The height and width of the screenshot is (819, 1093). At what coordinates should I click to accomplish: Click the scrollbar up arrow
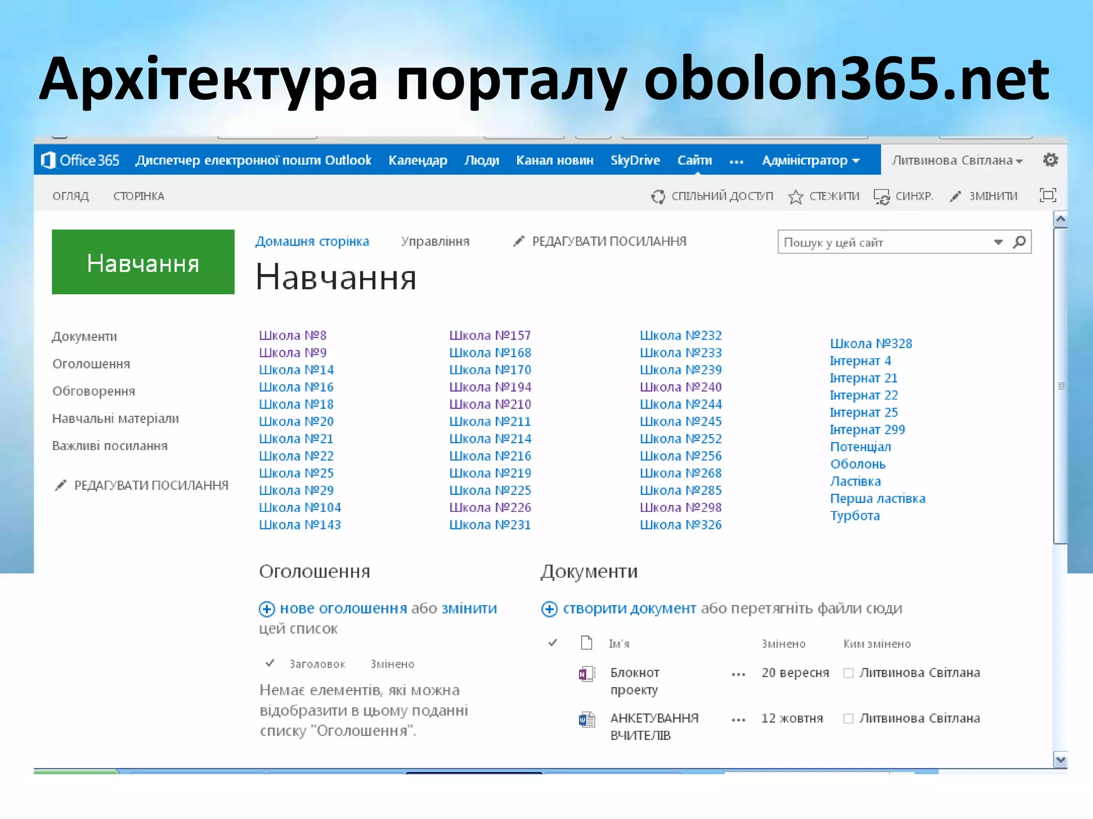tap(1060, 219)
